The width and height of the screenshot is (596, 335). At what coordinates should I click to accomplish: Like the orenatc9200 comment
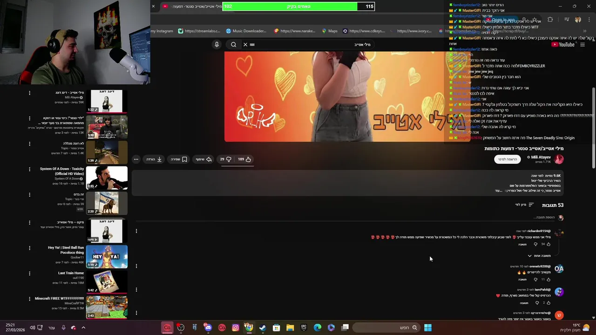coord(549,280)
